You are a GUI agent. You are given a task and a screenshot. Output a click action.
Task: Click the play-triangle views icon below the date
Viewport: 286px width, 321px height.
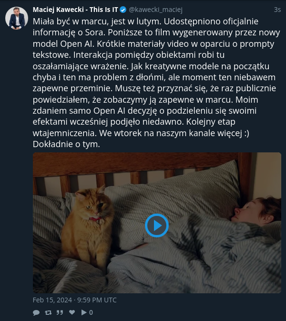coord(84,312)
